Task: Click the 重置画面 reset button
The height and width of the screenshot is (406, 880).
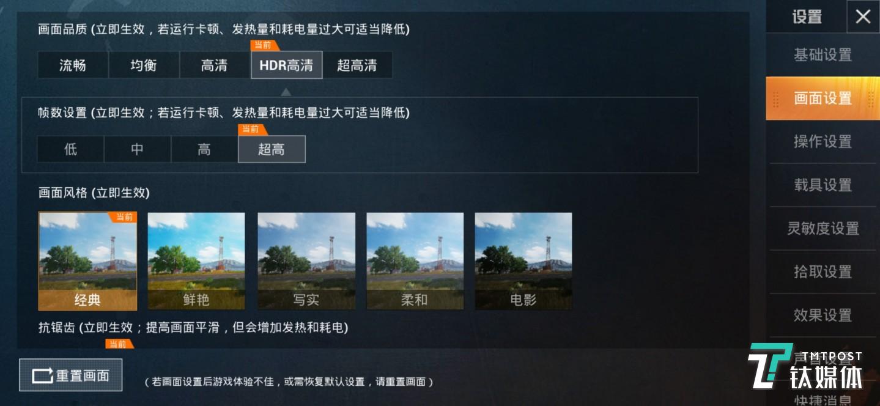Action: click(x=71, y=375)
